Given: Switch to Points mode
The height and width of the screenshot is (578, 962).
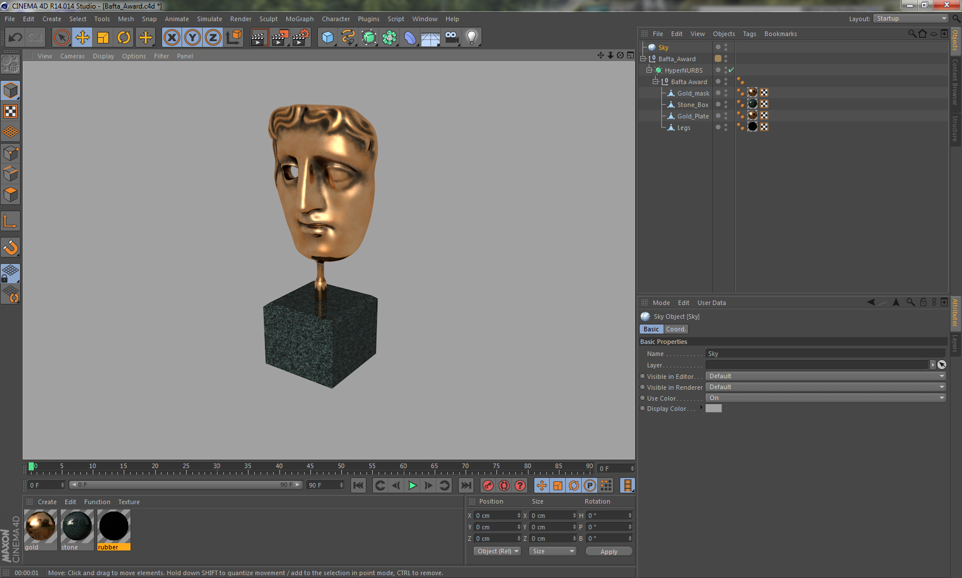Looking at the screenshot, I should point(11,153).
